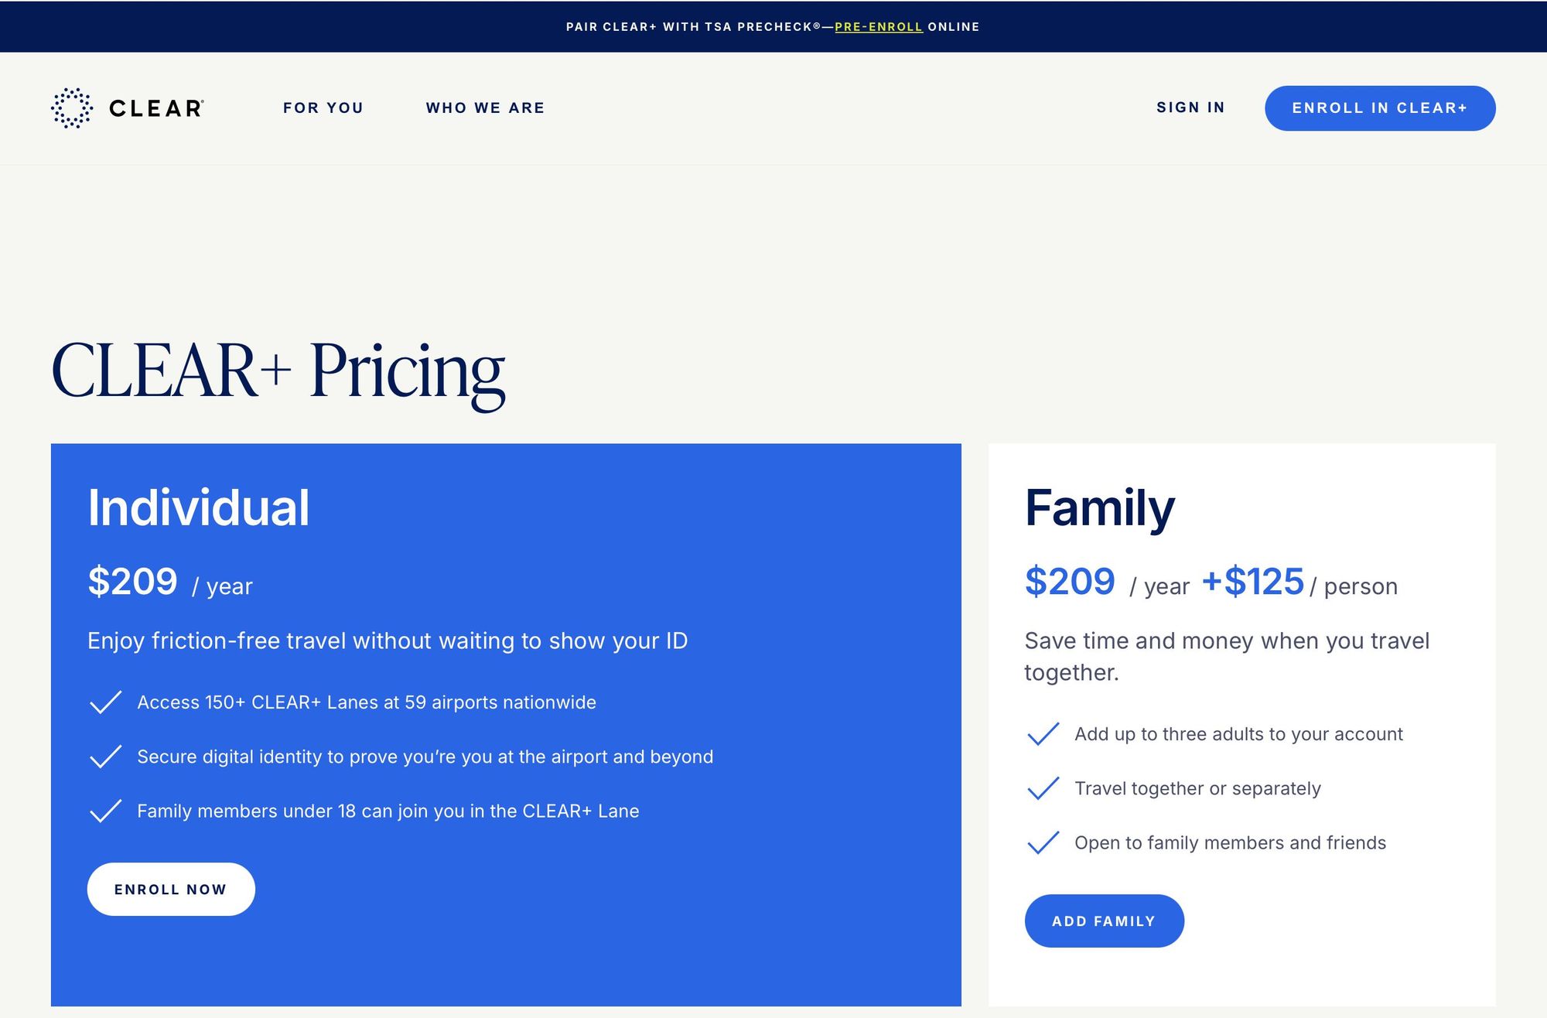Image resolution: width=1547 pixels, height=1018 pixels.
Task: Click the CLEAR wordmark in header
Action: (156, 108)
